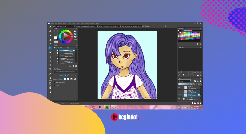This screenshot has width=246, height=134.
Task: Lock layer using Layer panel padlock icon
Action: (200, 81)
